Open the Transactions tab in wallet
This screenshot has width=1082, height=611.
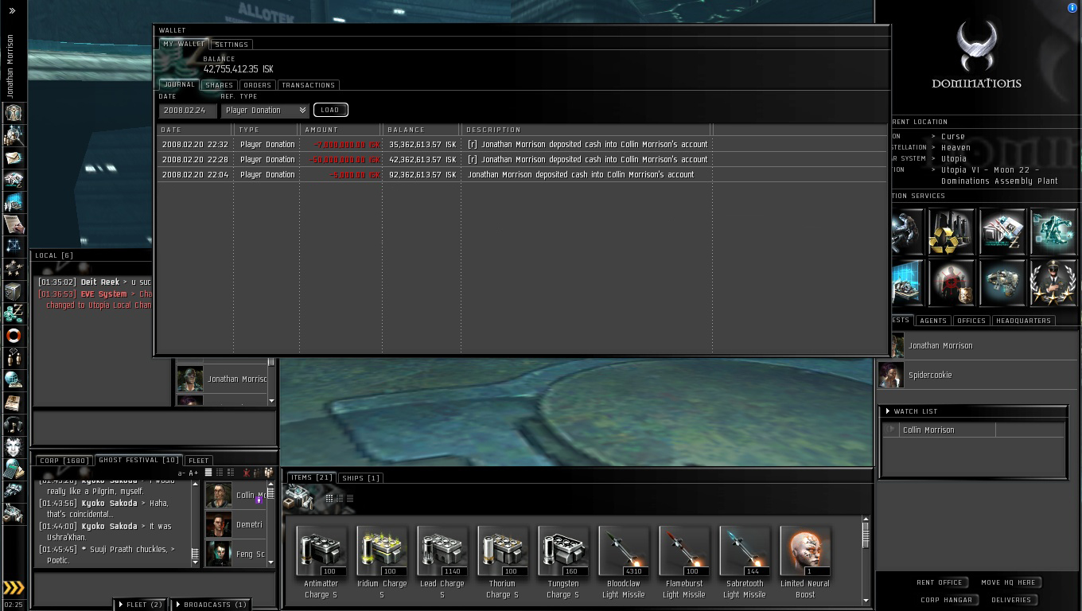(308, 85)
